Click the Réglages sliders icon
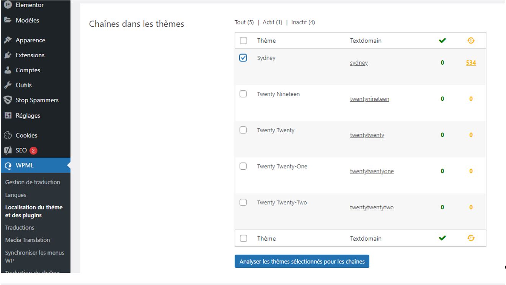 [7, 115]
